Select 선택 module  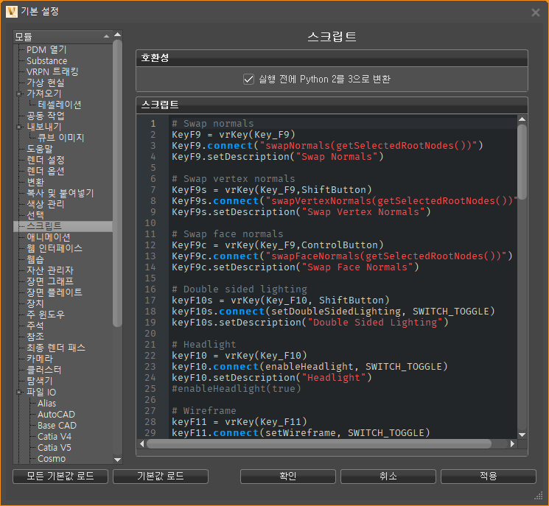[x=35, y=215]
